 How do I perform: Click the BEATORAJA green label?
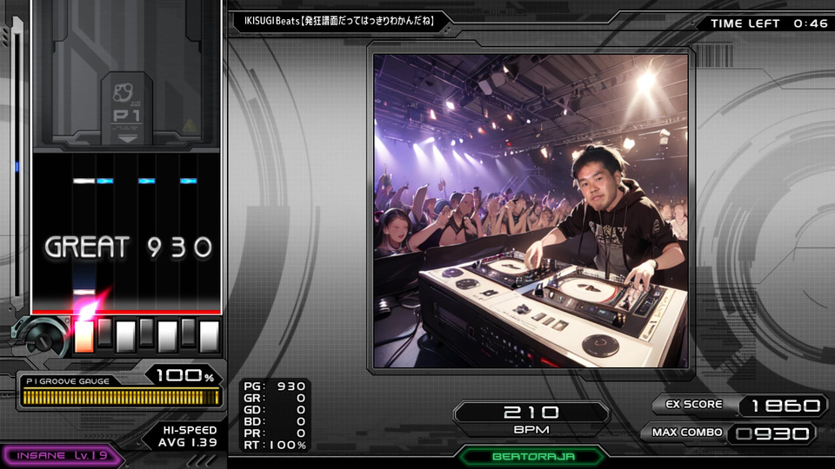tap(533, 456)
